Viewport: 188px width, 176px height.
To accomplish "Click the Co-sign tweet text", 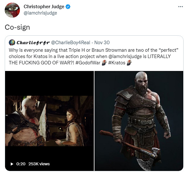I will click(17, 27).
